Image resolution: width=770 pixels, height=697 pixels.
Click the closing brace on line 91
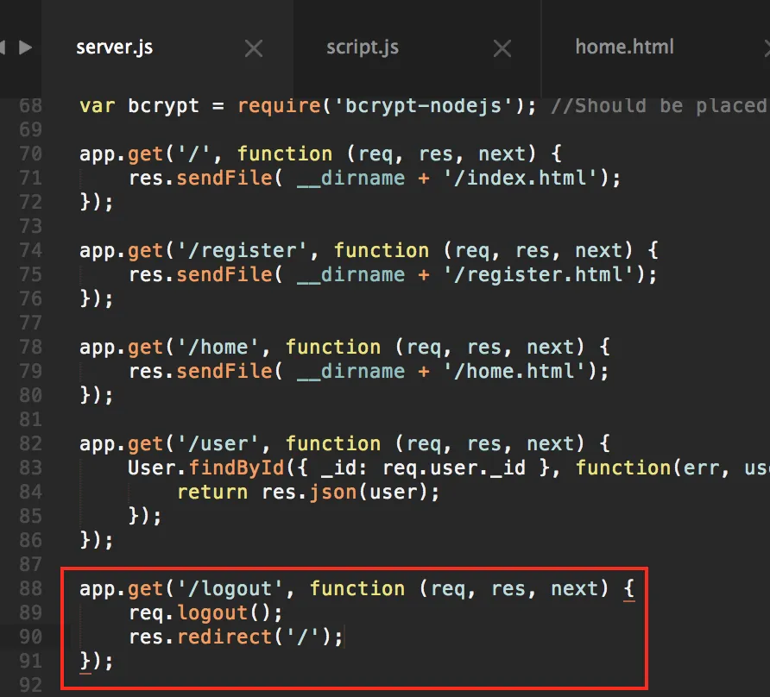pos(85,662)
